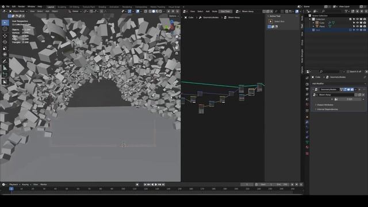Toggle X-ray mode in viewport header

click(145, 11)
